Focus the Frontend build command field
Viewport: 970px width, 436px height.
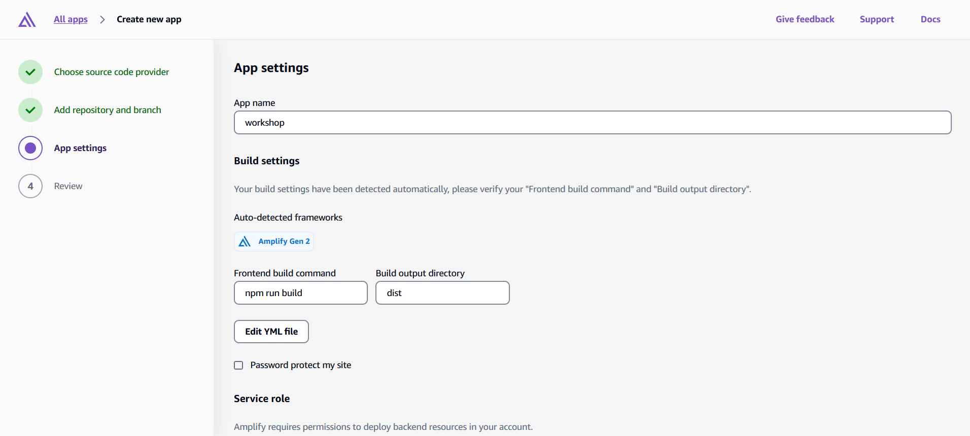[301, 293]
